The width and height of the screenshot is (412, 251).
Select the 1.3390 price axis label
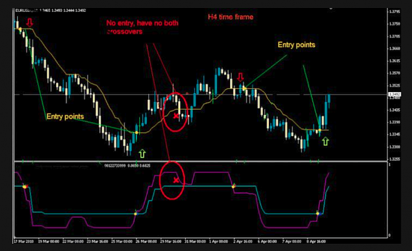tap(394, 122)
